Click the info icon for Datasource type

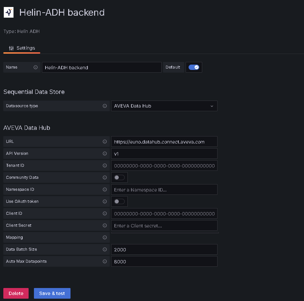click(105, 106)
